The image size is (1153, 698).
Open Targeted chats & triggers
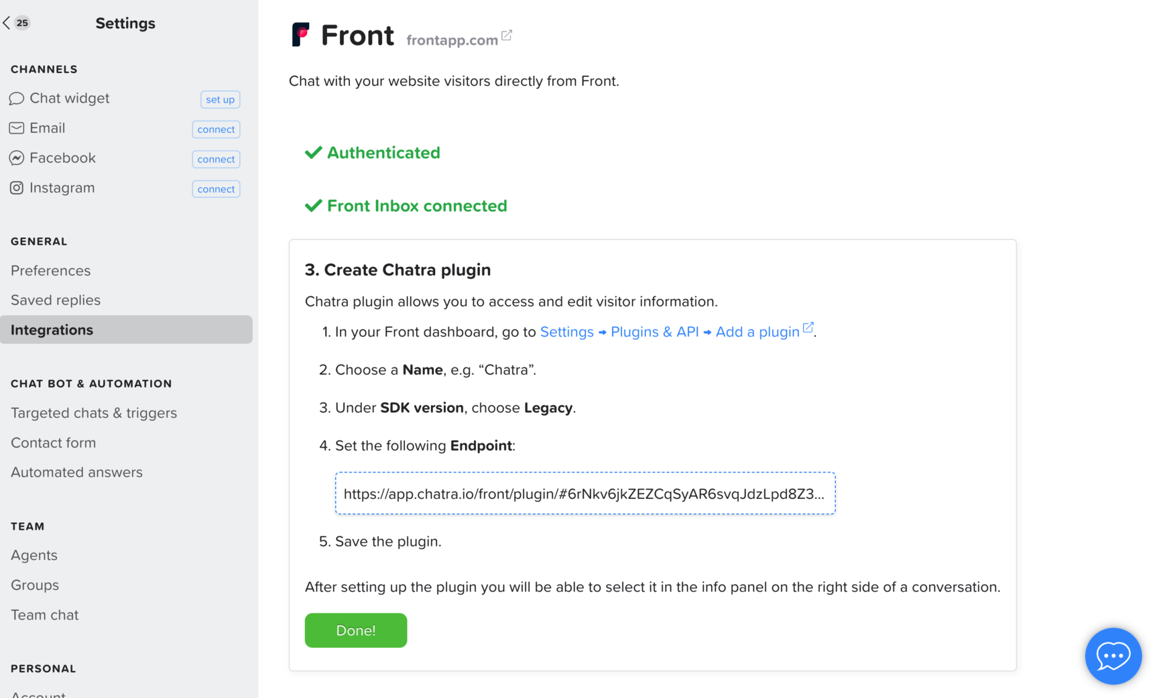click(94, 413)
